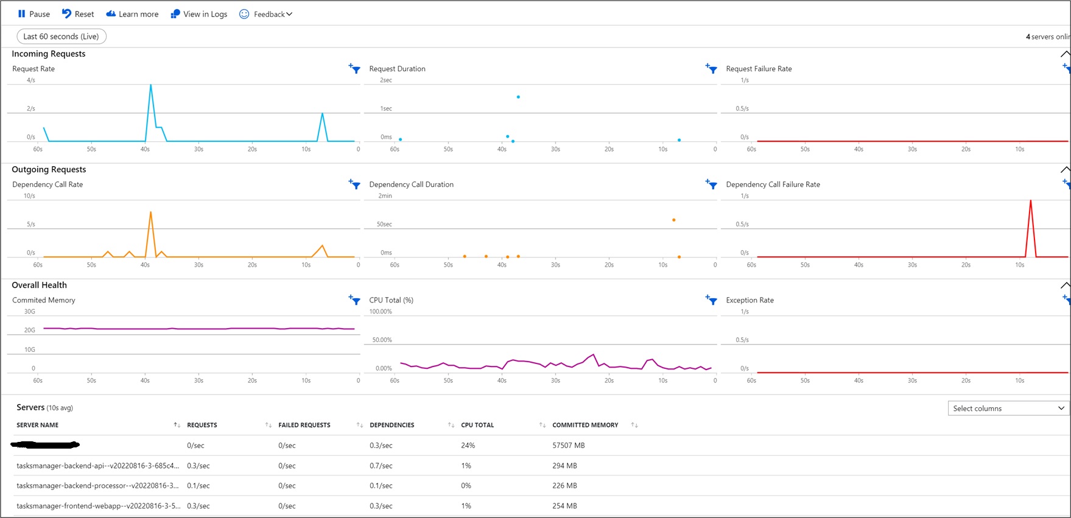This screenshot has width=1071, height=518.
Task: Click the Last 60 seconds (Live) pill
Action: click(61, 37)
